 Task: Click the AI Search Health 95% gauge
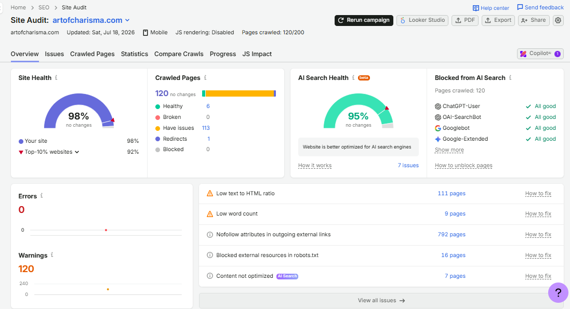tap(359, 111)
